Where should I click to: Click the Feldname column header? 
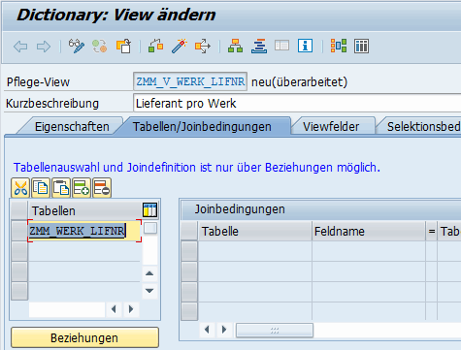[x=369, y=232]
